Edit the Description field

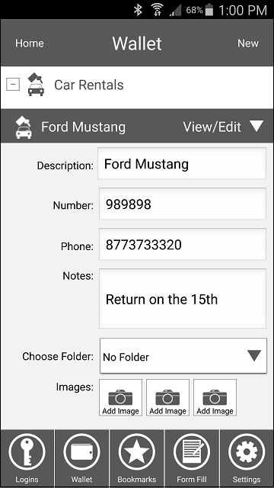[x=182, y=163]
